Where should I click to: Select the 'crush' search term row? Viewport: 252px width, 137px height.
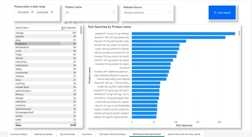[x=46, y=51]
